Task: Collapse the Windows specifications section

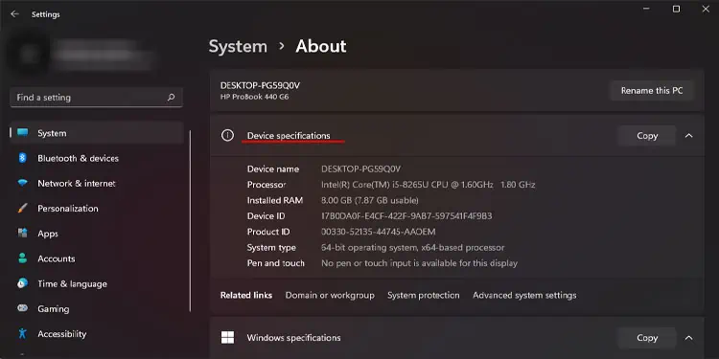Action: click(688, 338)
